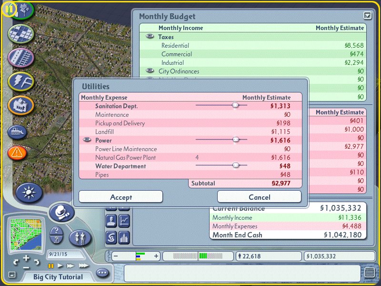
Task: Switch to Mayor mode top hat icon
Action: [x=61, y=212]
